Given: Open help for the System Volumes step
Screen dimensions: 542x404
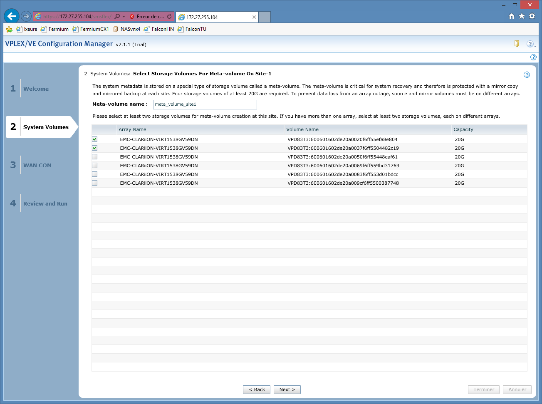Looking at the screenshot, I should click(x=527, y=75).
